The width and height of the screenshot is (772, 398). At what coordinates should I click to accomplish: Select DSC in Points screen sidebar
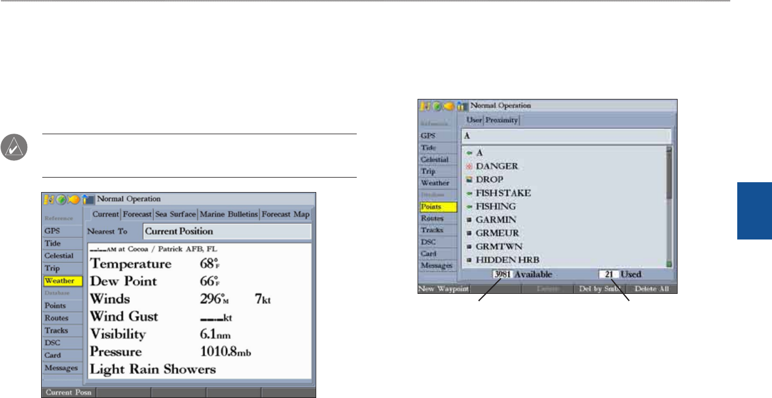click(438, 242)
